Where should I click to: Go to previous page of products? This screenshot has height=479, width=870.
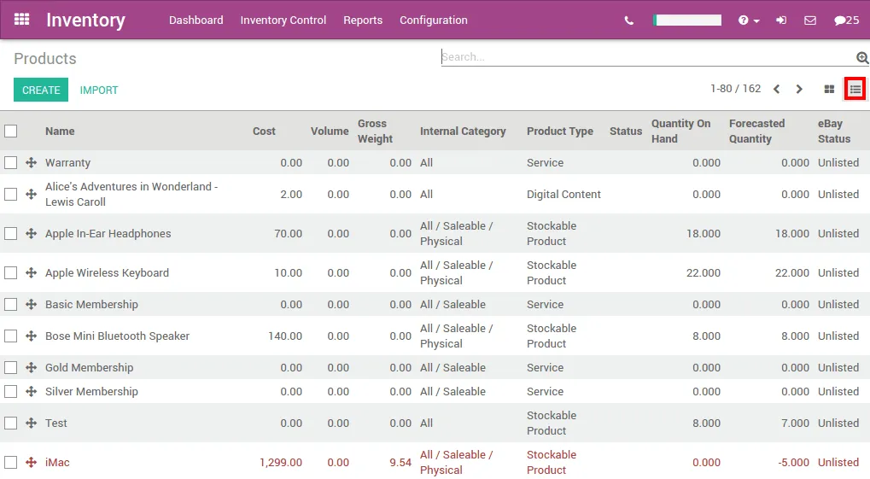coord(777,90)
